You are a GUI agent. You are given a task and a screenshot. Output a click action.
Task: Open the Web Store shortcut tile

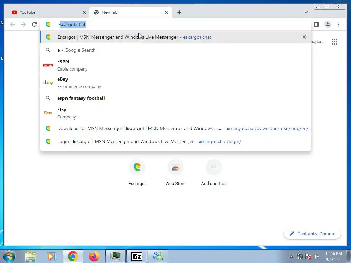[x=175, y=173]
